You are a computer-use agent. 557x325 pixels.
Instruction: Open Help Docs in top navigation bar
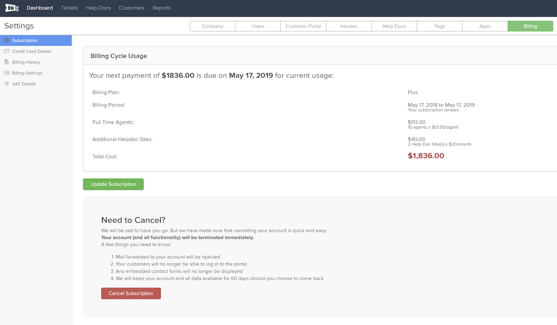coord(98,8)
